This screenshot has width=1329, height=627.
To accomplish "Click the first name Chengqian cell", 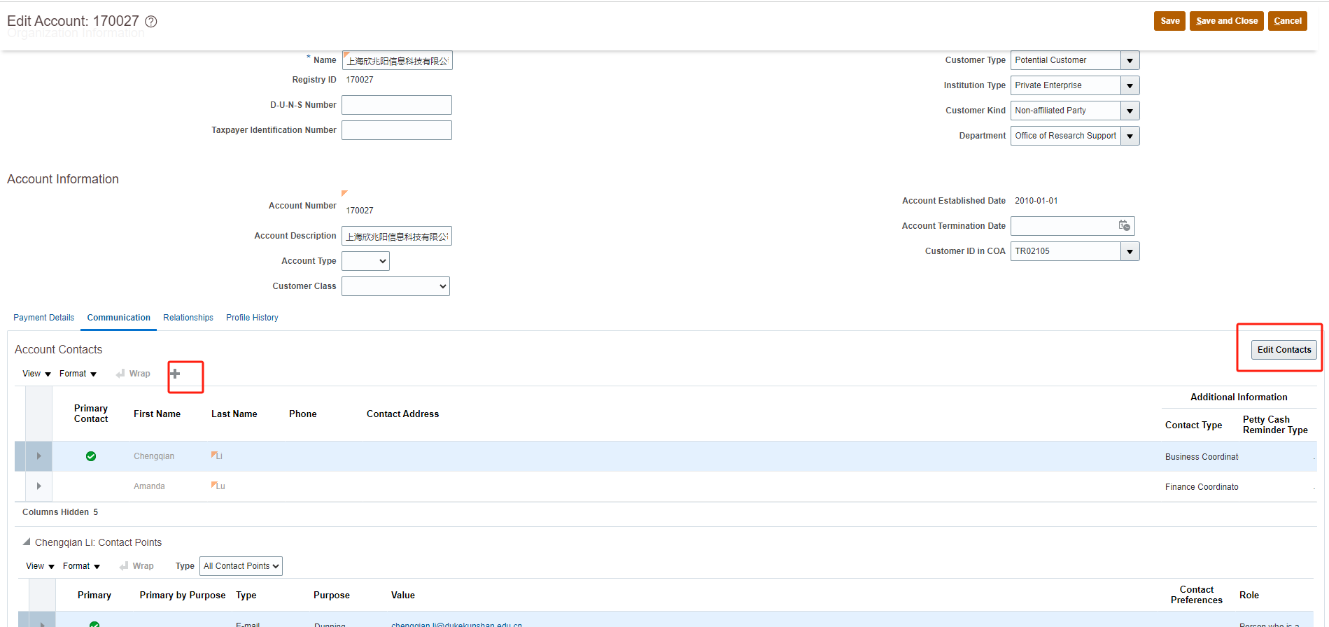I will pos(154,456).
